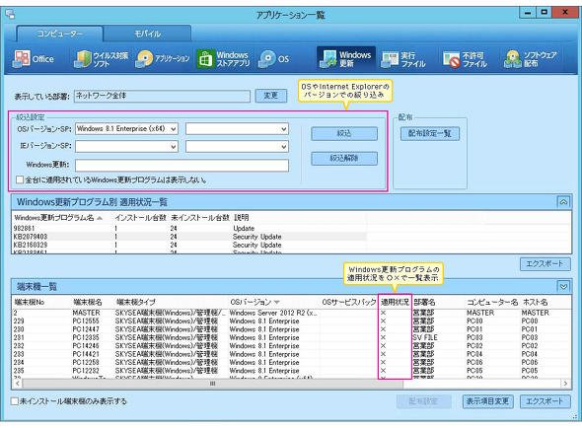Sort by 部署名 column header
The width and height of the screenshot is (582, 428).
(424, 302)
